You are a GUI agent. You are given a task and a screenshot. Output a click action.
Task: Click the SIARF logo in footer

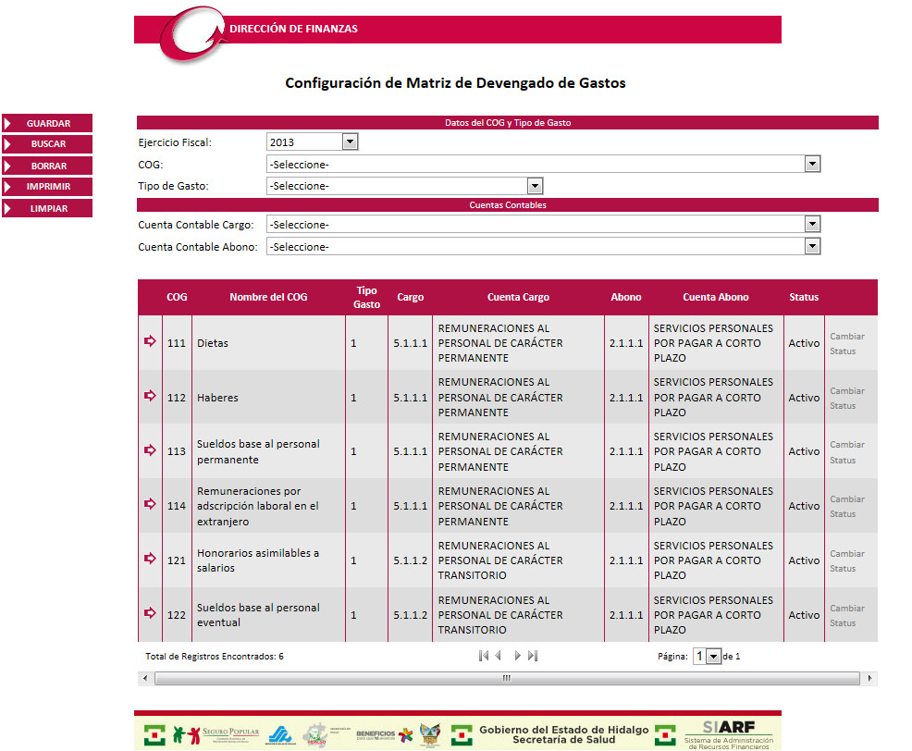(x=728, y=734)
